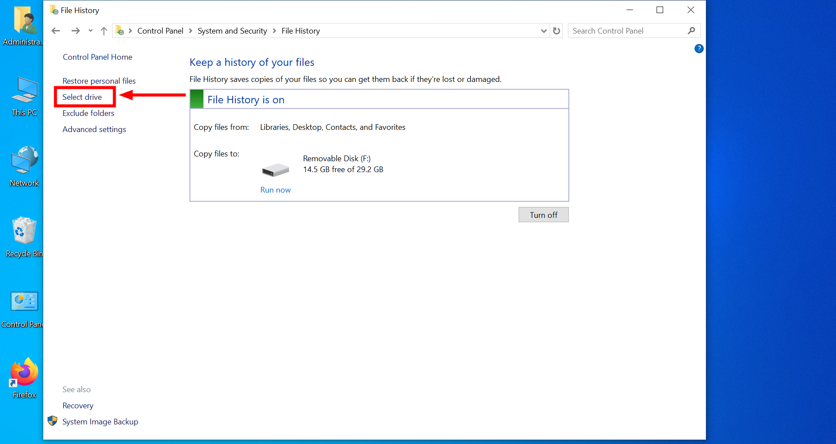Open Help with the question mark icon
The image size is (836, 444).
point(699,49)
